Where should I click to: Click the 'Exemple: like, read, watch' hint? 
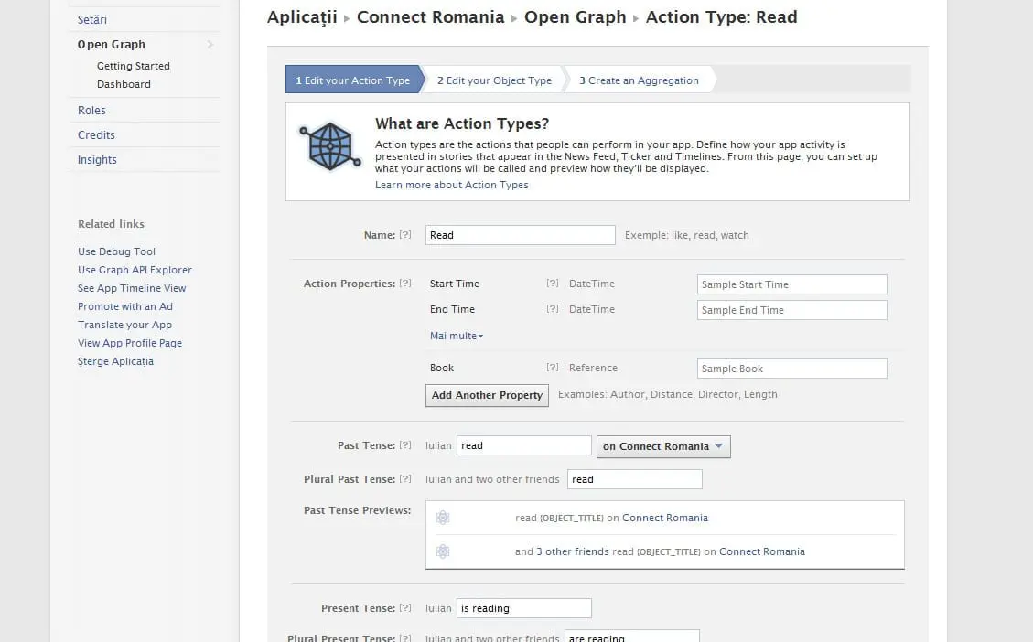click(686, 235)
